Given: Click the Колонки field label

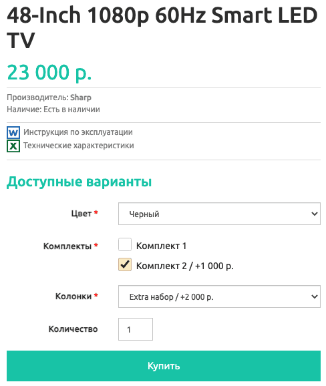Looking at the screenshot, I should coord(73,296).
